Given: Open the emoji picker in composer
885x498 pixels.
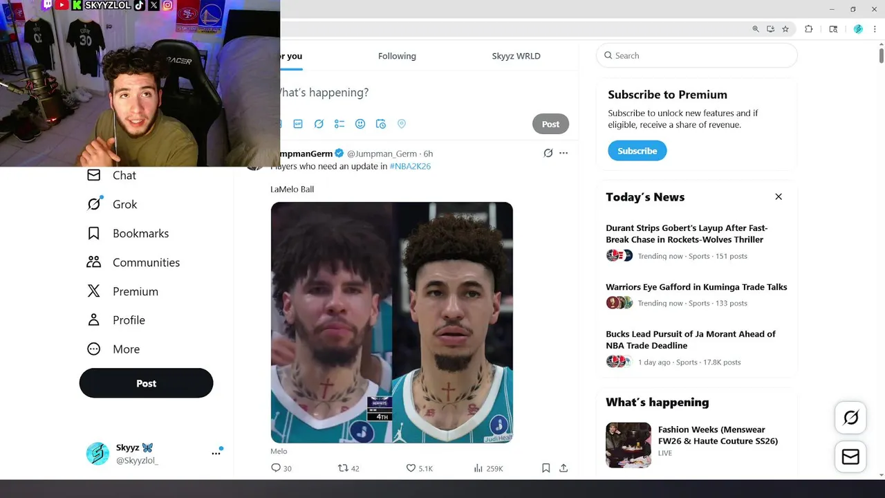Looking at the screenshot, I should 360,124.
